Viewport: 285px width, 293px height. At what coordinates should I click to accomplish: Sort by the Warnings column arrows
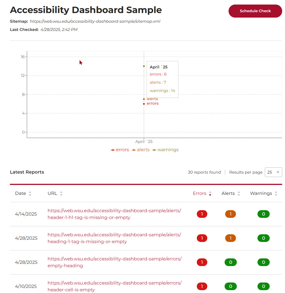[276, 193]
